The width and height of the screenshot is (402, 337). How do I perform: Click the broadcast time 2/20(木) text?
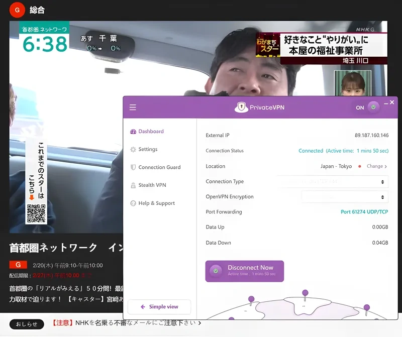coord(68,266)
